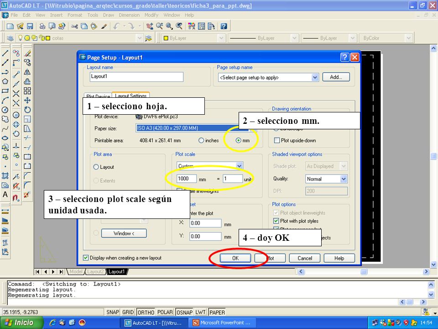Click the Snap to Center icon
This screenshot has height=329, width=438.
click(x=16, y=115)
